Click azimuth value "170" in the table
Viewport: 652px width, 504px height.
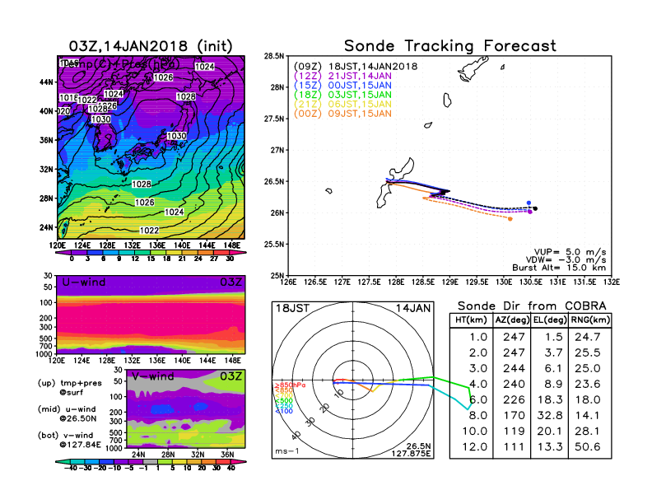[x=514, y=415]
